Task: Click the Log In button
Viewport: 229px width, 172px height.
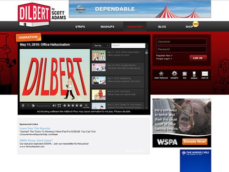Action: (x=198, y=58)
